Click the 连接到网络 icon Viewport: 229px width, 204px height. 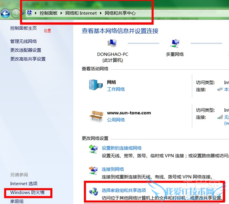point(94,170)
